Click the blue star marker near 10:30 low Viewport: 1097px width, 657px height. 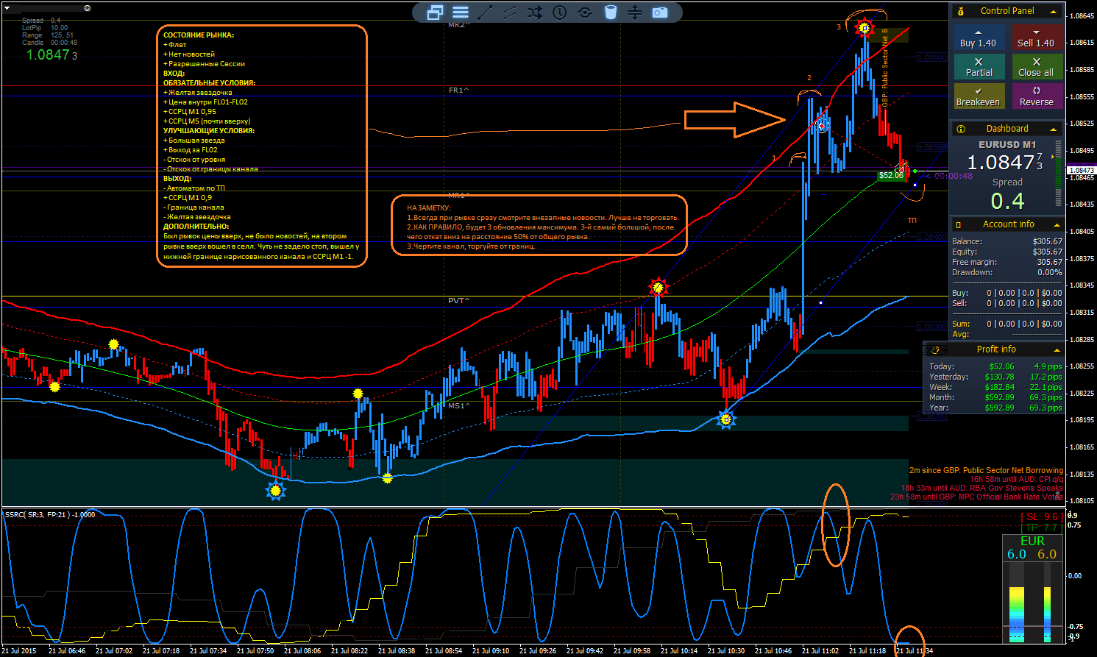[x=726, y=419]
